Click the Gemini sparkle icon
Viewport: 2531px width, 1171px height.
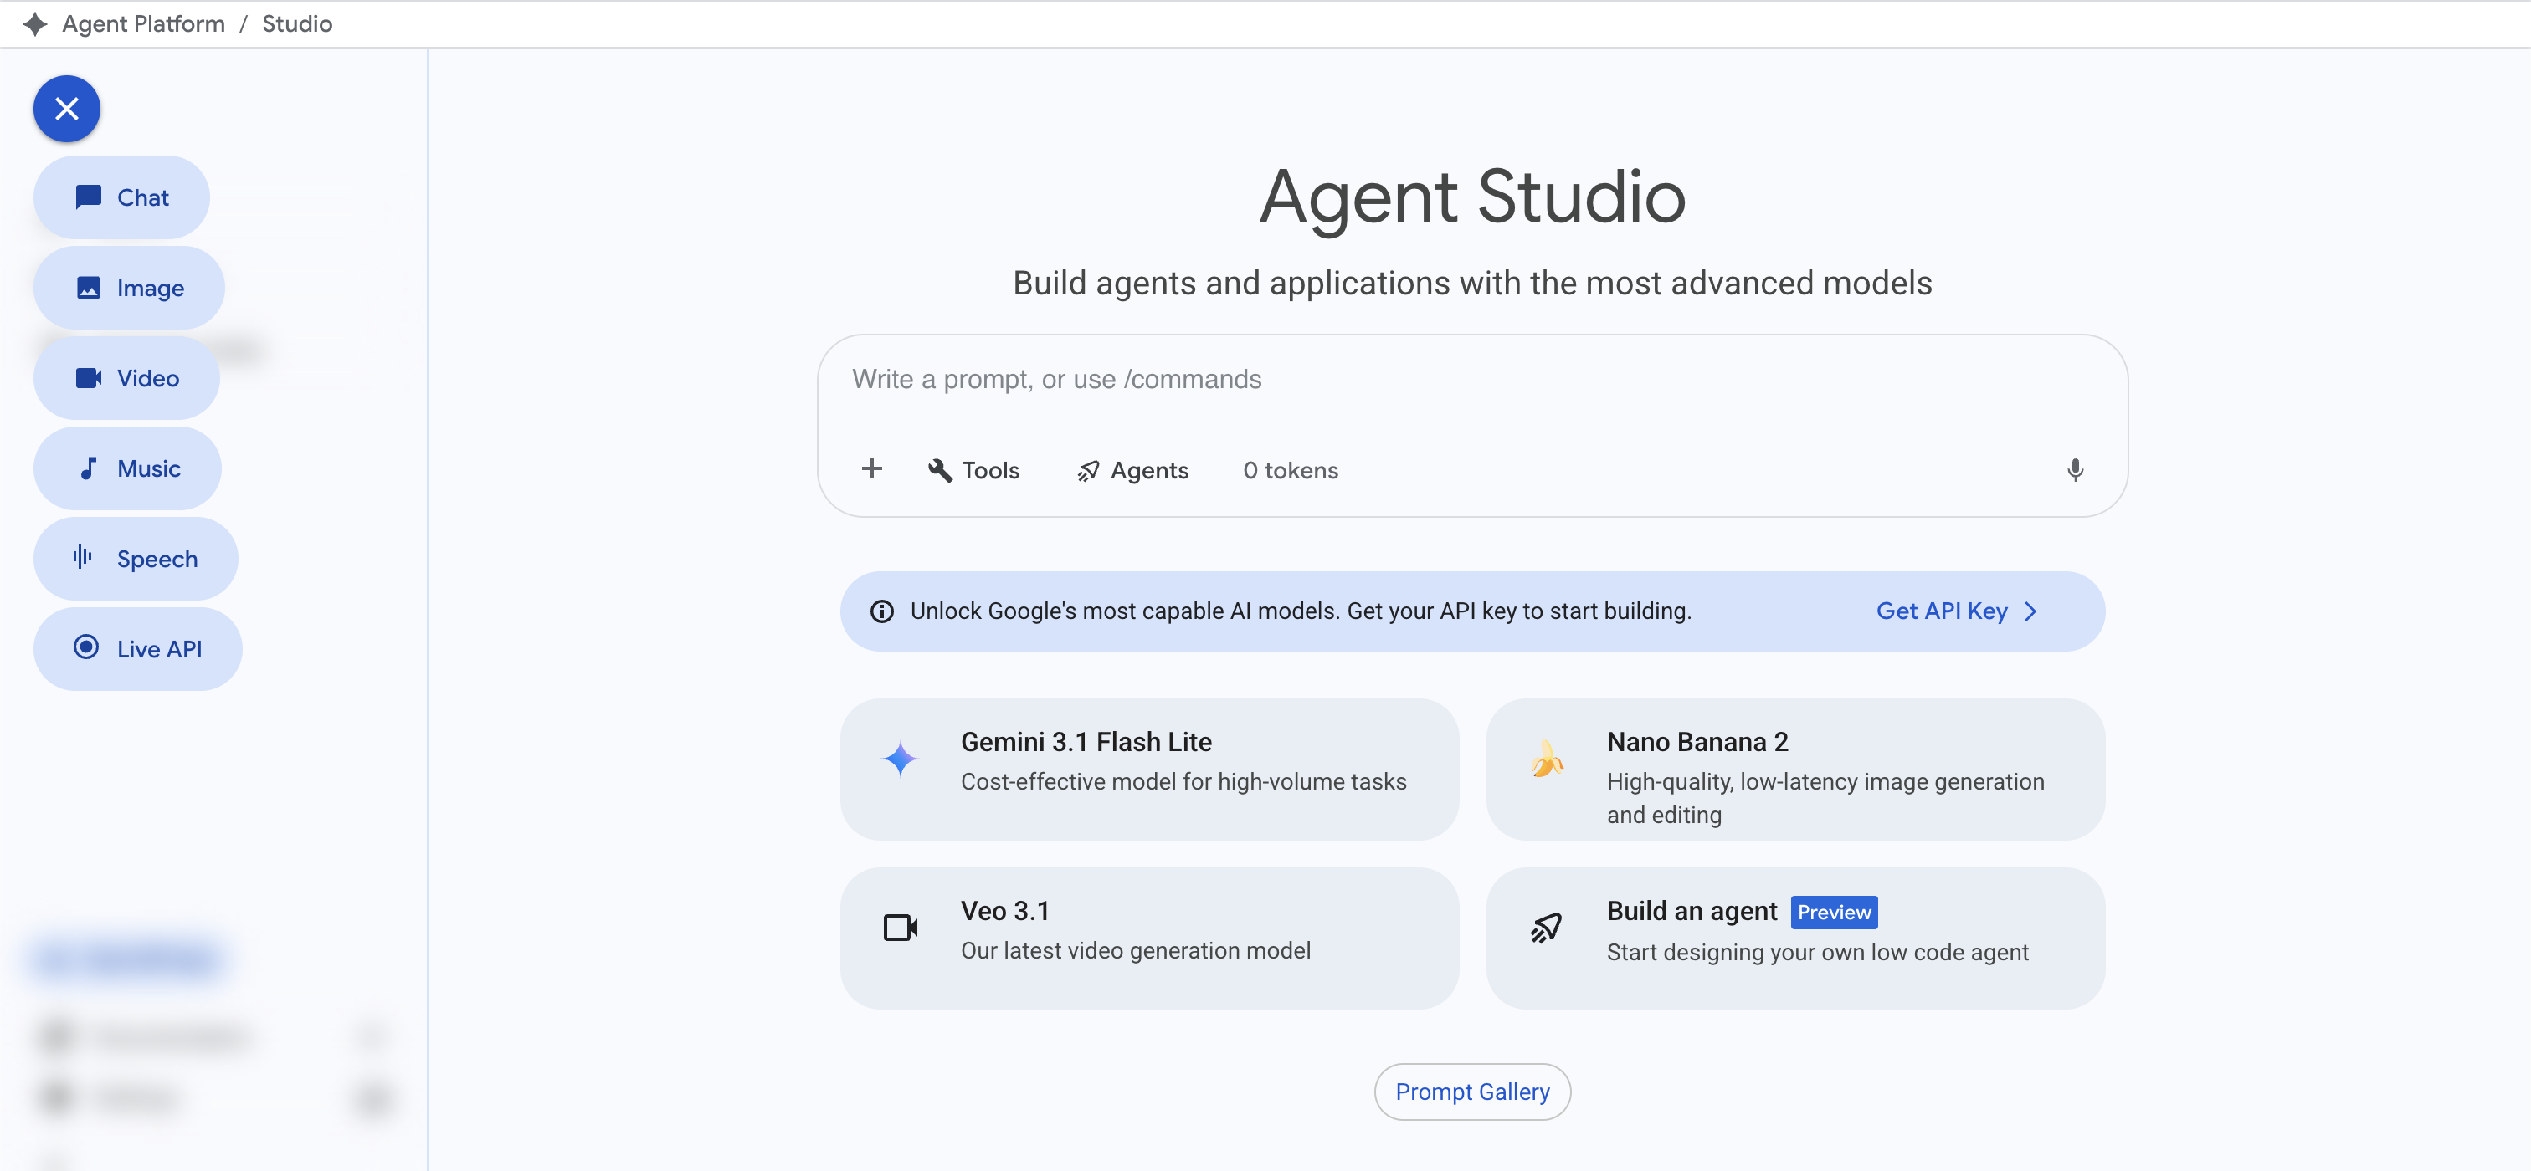(899, 759)
